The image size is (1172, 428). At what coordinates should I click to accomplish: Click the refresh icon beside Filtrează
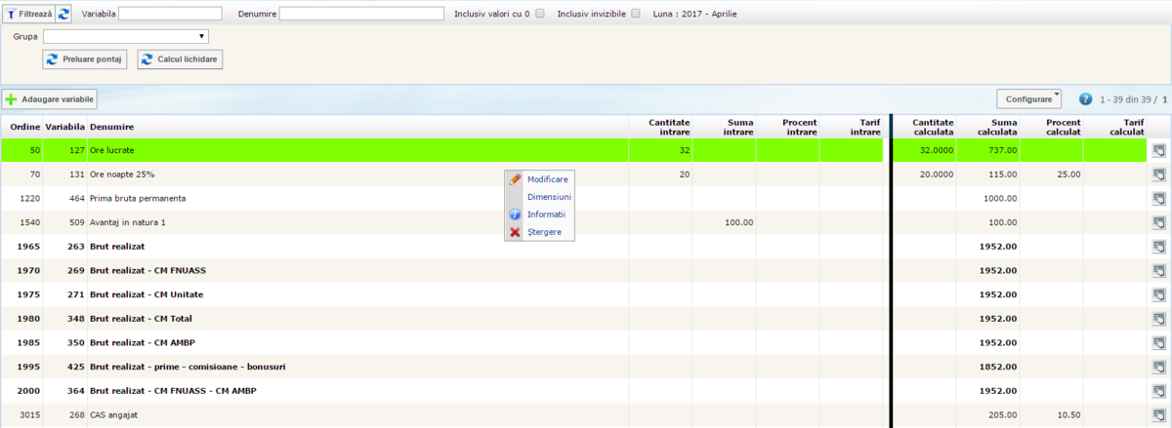point(63,14)
